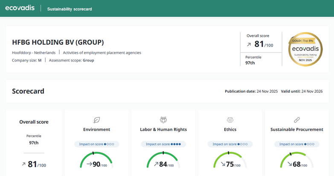This screenshot has width=334, height=176.
Task: Click the 97th percentile value in header
Action: tap(250, 63)
